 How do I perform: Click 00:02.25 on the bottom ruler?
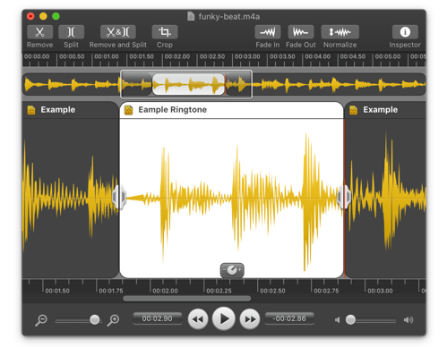219,291
